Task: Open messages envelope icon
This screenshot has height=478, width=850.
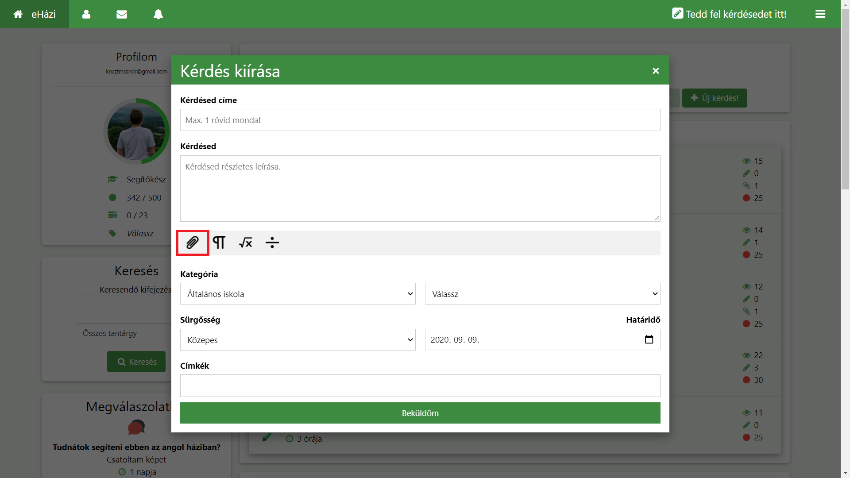Action: click(122, 14)
